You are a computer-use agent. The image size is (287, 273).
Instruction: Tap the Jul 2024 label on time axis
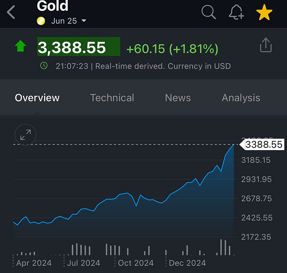83,263
